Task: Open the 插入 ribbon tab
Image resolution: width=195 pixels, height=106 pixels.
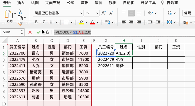Action: coord(21,3)
